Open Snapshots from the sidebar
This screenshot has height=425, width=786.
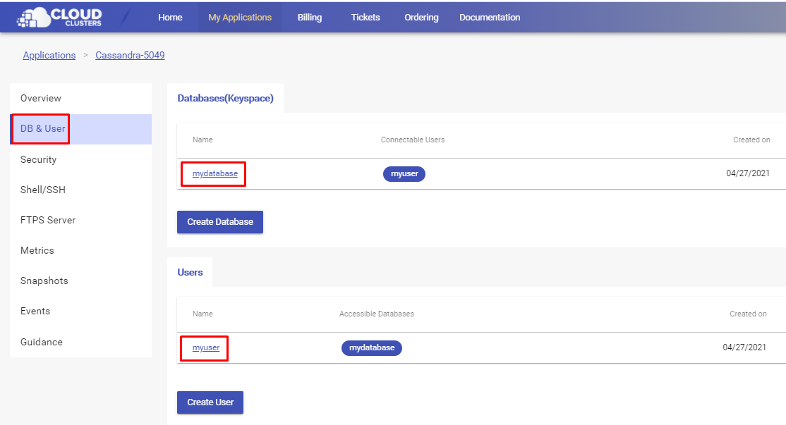44,281
